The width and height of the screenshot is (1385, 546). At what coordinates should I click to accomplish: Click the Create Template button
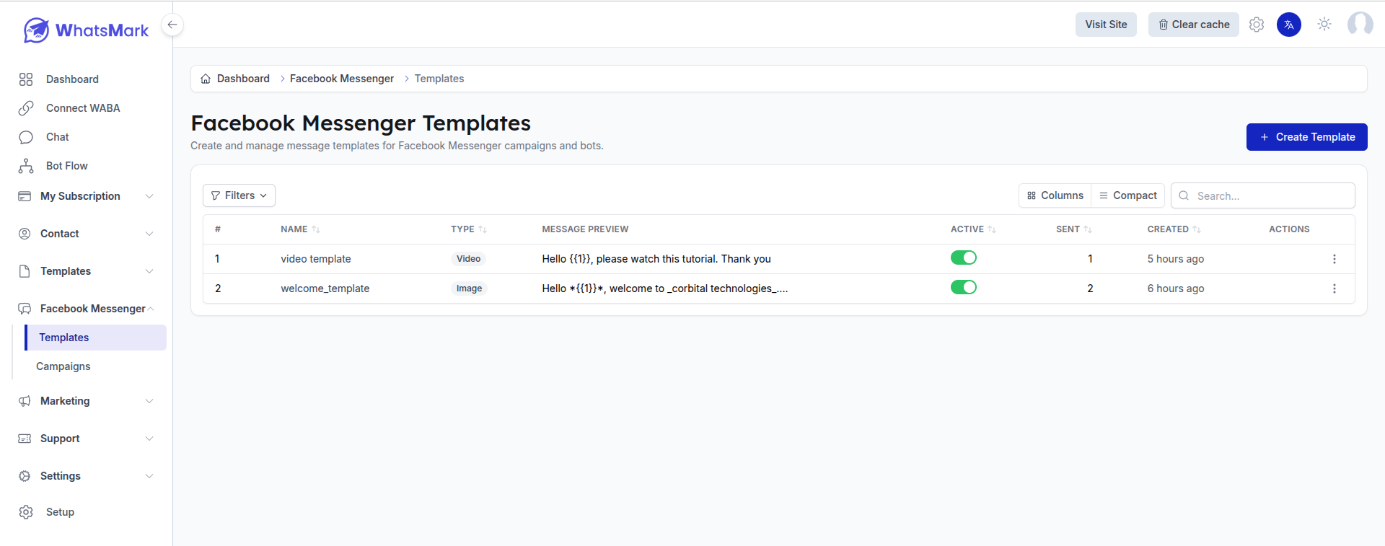(1307, 137)
